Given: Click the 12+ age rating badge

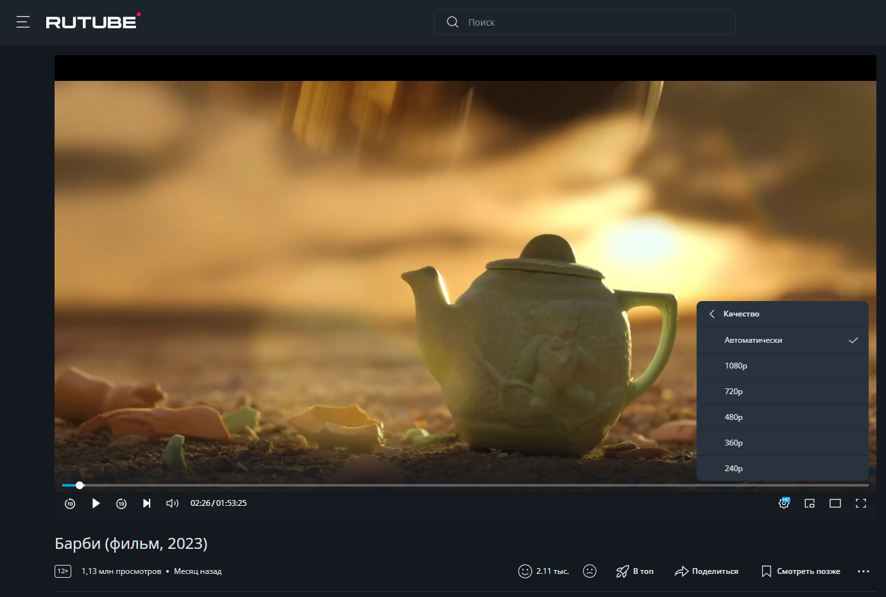Looking at the screenshot, I should pos(63,571).
